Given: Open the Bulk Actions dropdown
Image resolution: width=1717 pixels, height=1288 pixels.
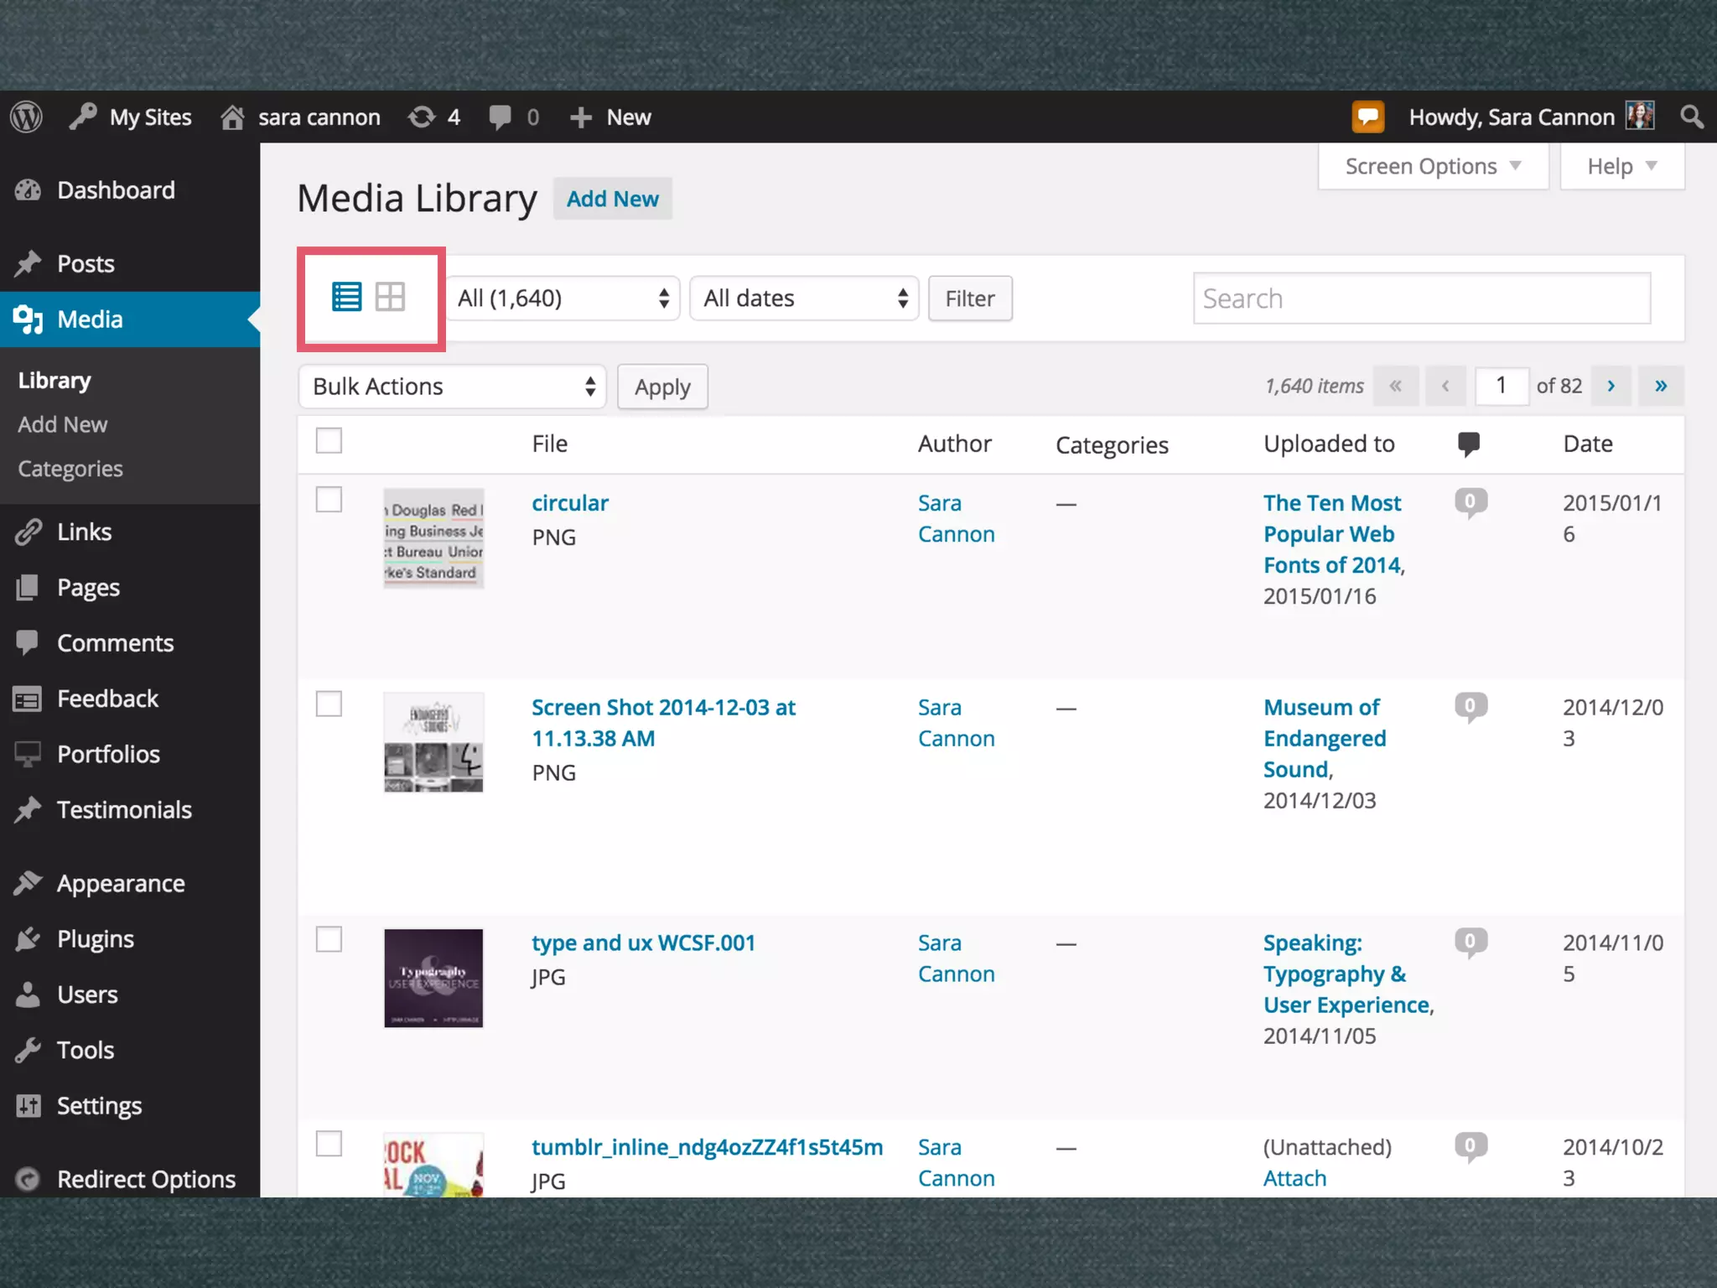Looking at the screenshot, I should coord(452,387).
